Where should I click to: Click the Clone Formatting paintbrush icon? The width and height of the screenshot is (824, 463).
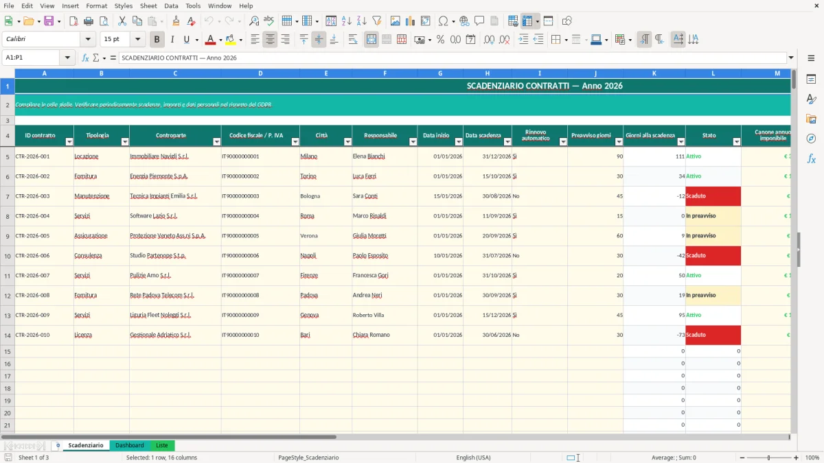pyautogui.click(x=176, y=21)
